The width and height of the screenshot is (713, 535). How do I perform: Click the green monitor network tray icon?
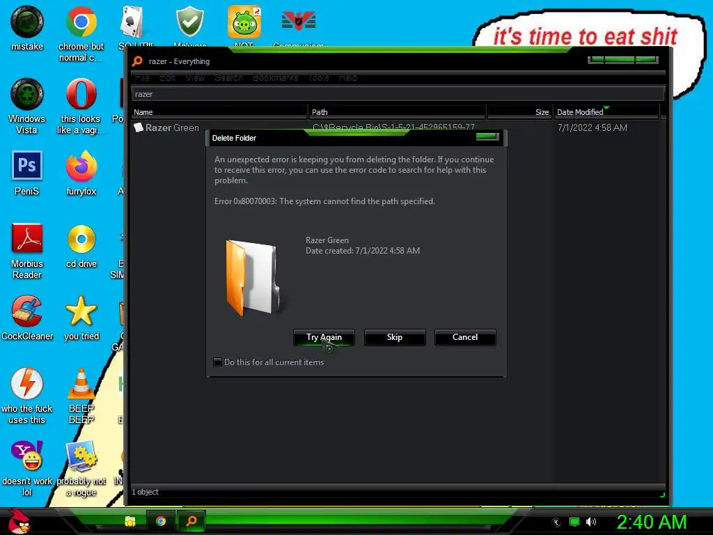click(x=574, y=522)
